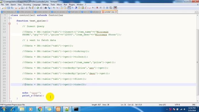Click the green Undo arrow icon
Screen dimensions: 199x112
(38, 8)
